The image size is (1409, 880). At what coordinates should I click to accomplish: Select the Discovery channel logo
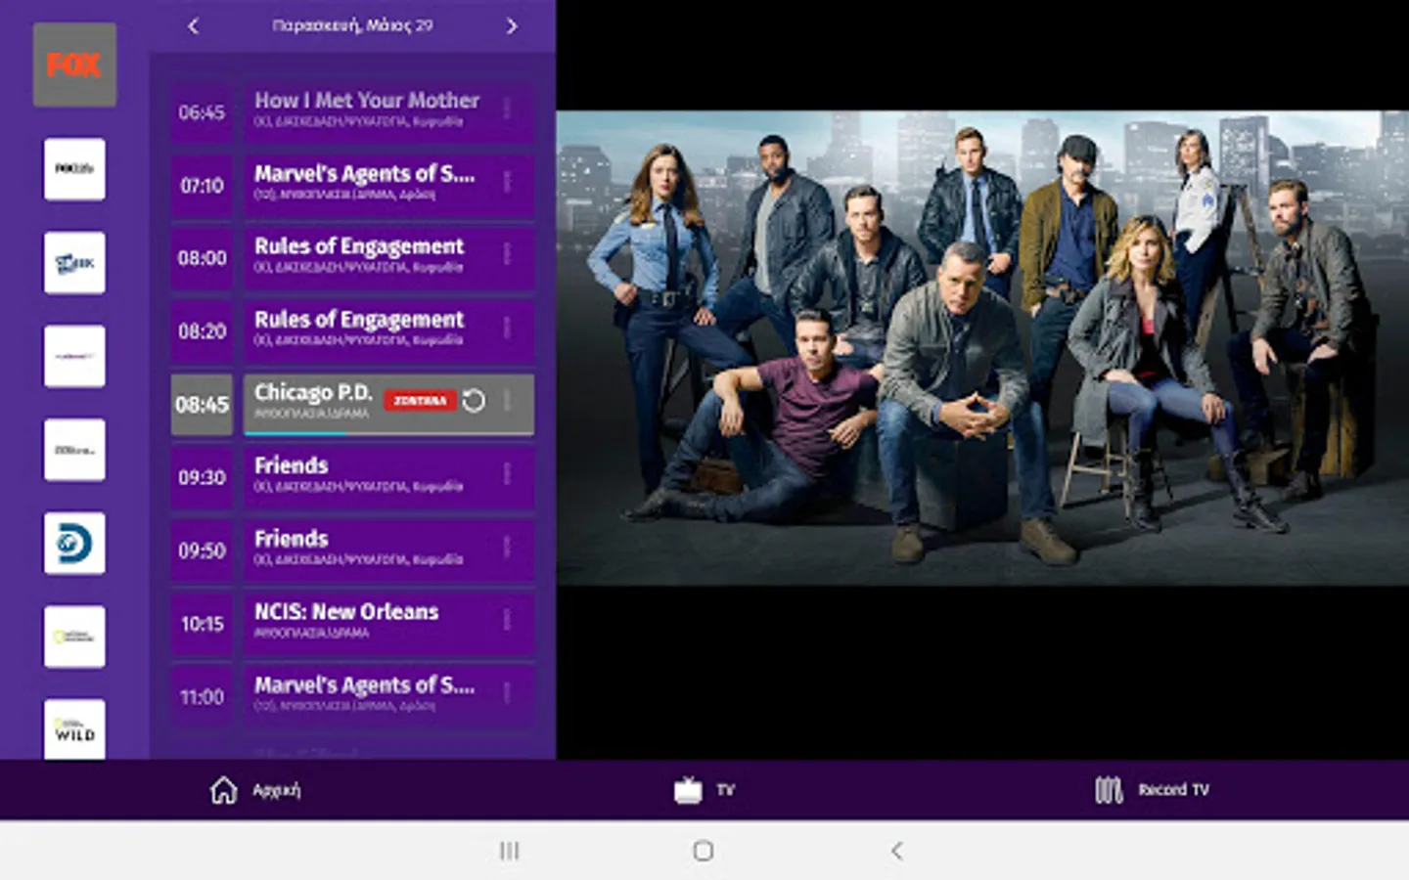pos(74,544)
